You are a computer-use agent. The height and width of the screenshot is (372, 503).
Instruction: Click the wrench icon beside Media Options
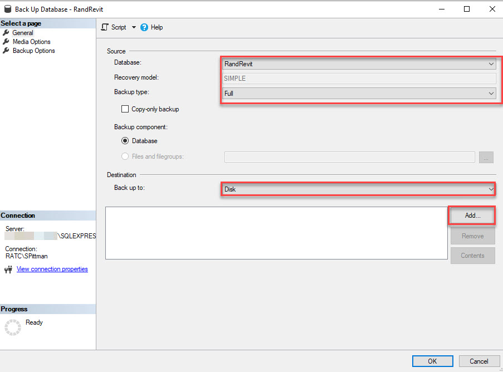point(6,42)
